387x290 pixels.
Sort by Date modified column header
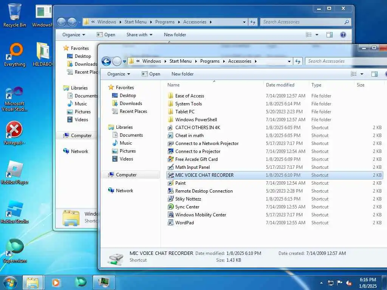click(x=280, y=85)
